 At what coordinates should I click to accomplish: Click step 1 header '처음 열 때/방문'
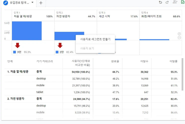pos(23,16)
